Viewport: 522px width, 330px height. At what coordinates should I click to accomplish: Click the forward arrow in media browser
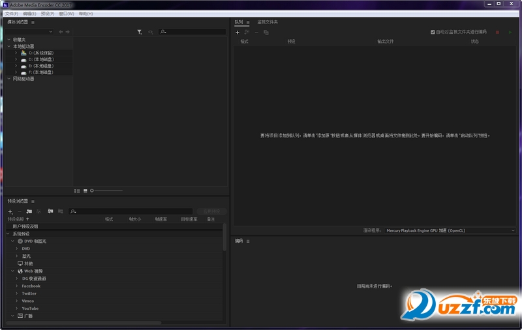[x=68, y=31]
